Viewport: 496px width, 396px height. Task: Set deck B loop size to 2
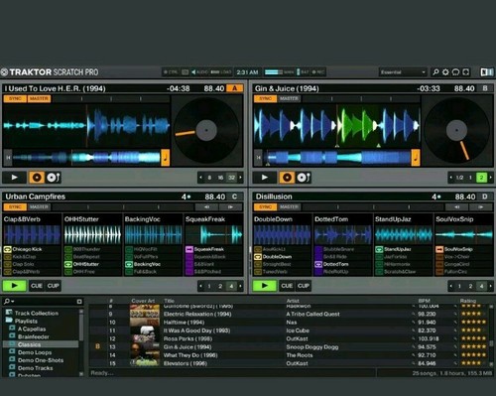(x=481, y=178)
